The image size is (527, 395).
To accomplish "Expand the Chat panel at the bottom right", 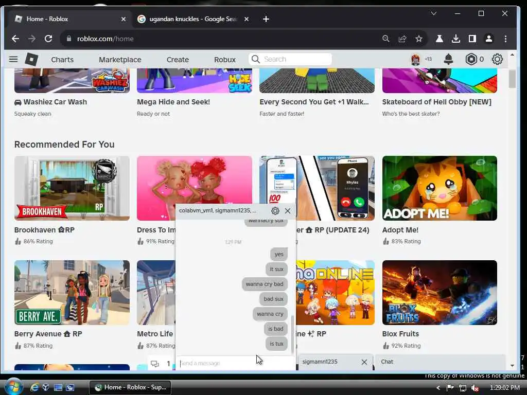I will (x=440, y=362).
